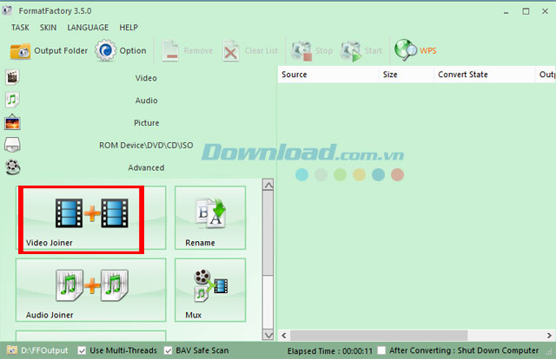This screenshot has height=359, width=556.
Task: Open the Output Folder toolbar button
Action: click(49, 51)
